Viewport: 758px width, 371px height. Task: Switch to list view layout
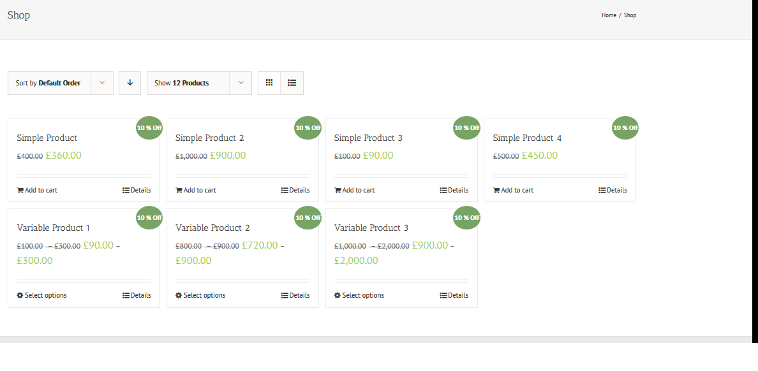[292, 83]
